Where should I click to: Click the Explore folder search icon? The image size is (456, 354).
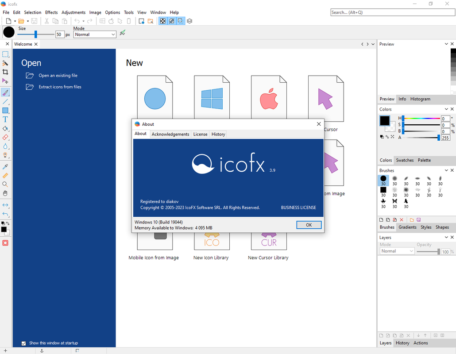(x=151, y=21)
